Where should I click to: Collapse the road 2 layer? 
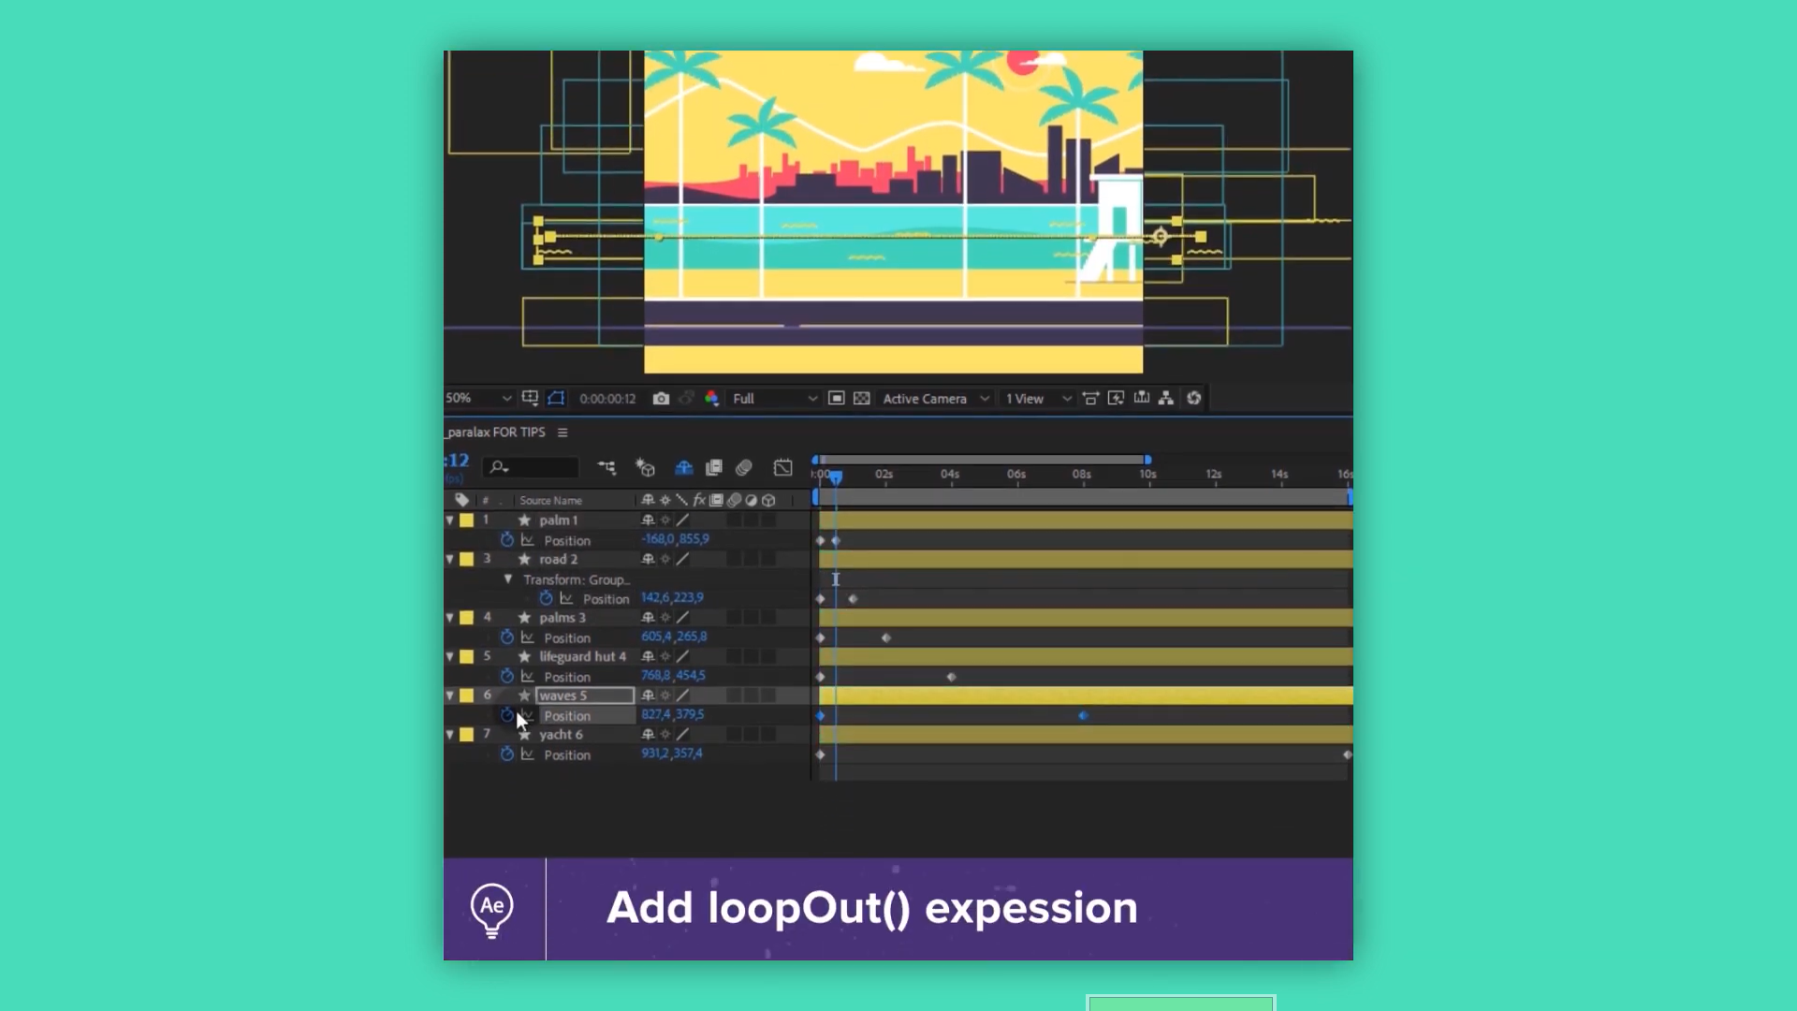click(450, 559)
